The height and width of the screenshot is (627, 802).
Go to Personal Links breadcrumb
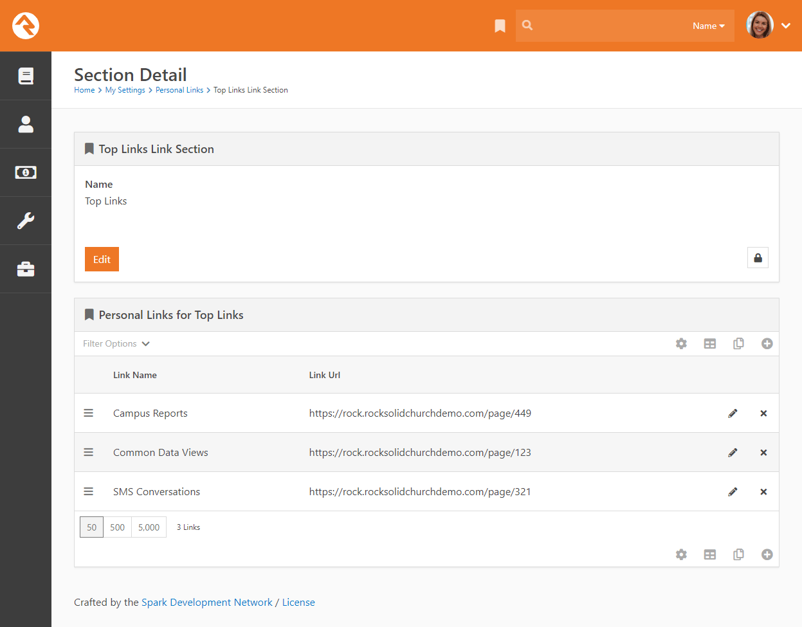point(179,90)
